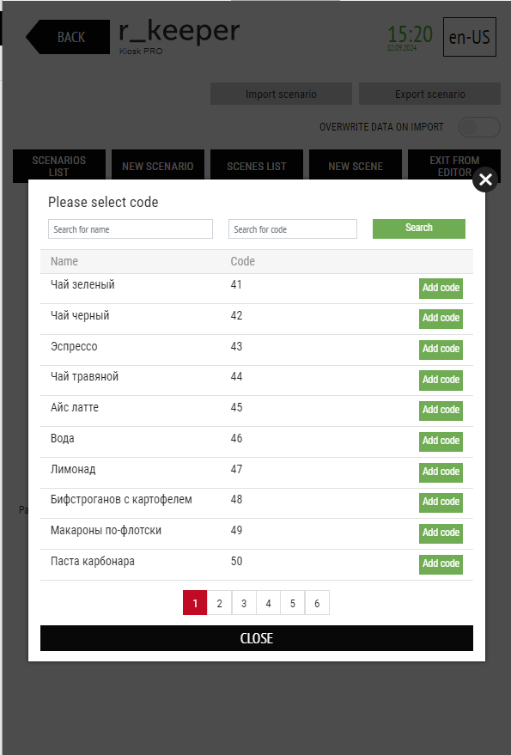Click the Search for name field

click(130, 229)
